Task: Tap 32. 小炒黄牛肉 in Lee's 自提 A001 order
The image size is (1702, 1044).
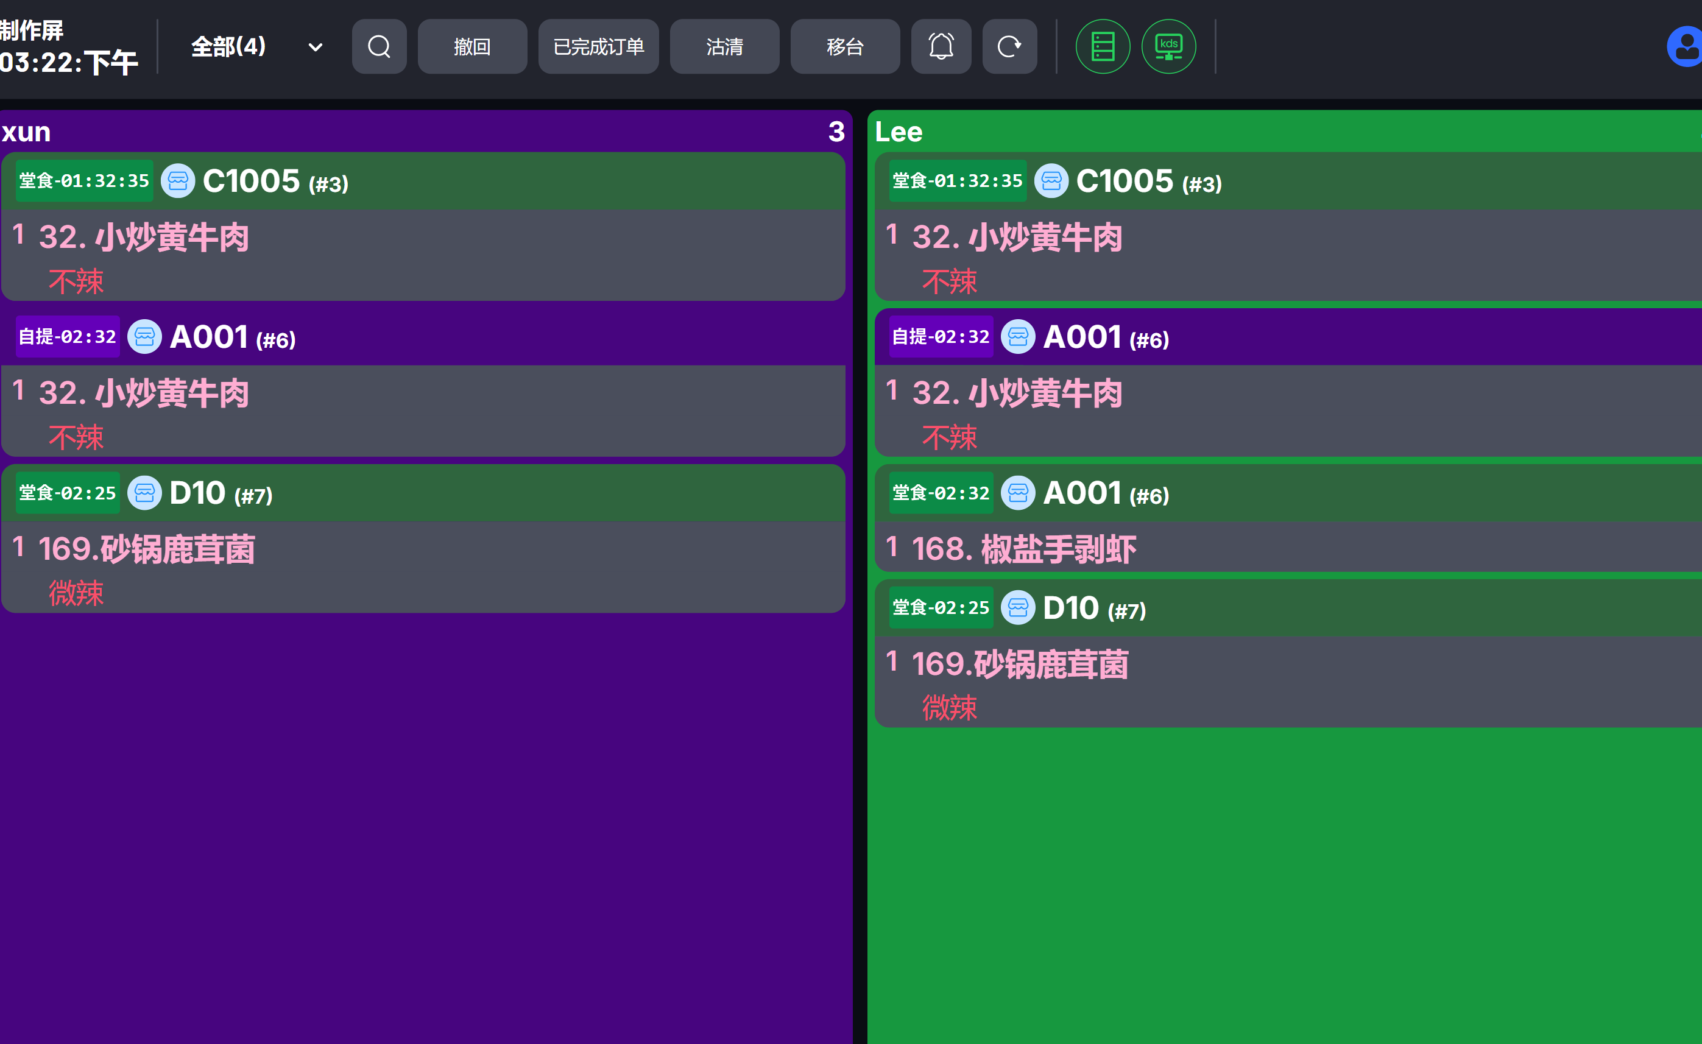Action: point(1017,393)
